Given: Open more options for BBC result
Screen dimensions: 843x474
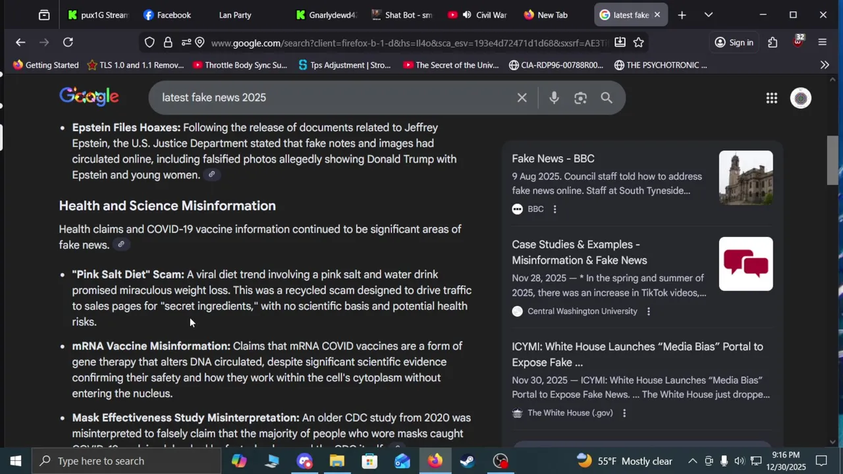Looking at the screenshot, I should click(x=555, y=209).
